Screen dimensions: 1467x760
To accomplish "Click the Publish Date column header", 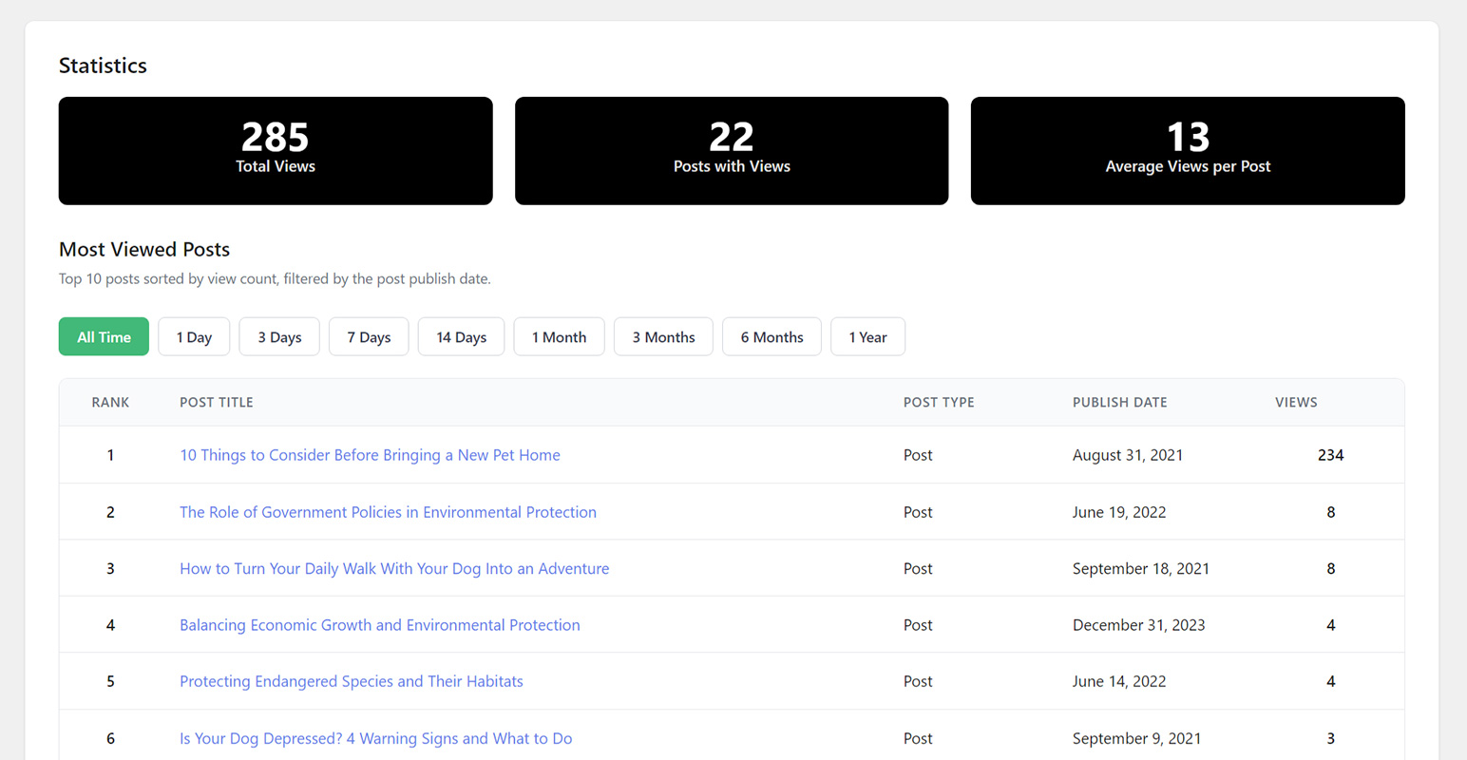I will coord(1119,403).
